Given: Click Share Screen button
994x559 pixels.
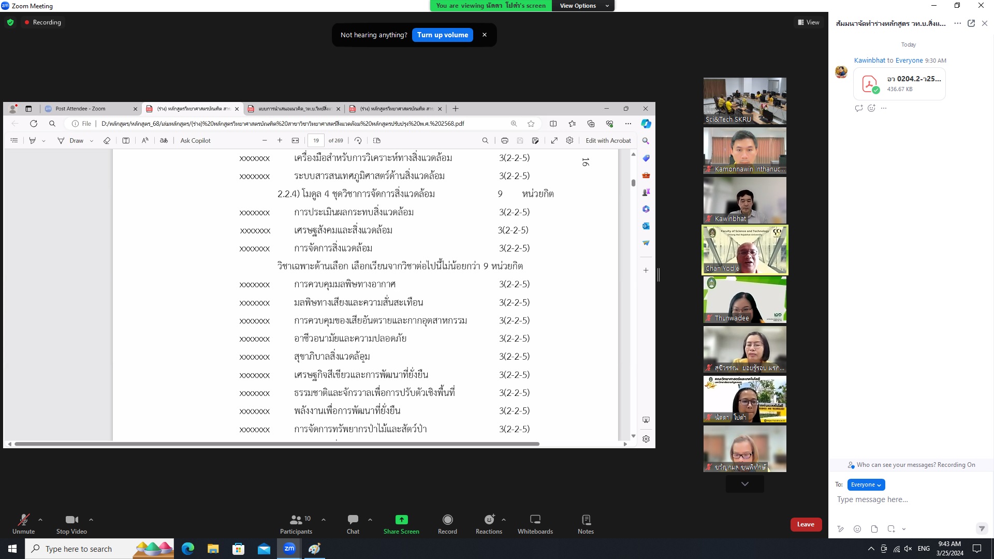Looking at the screenshot, I should (x=401, y=524).
